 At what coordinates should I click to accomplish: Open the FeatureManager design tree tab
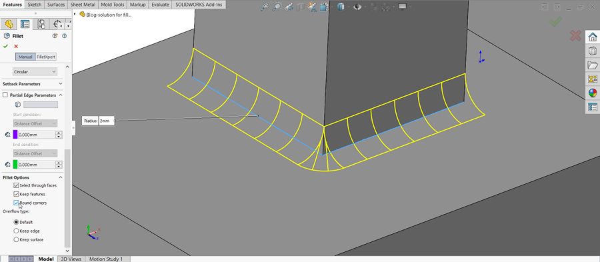[x=9, y=24]
